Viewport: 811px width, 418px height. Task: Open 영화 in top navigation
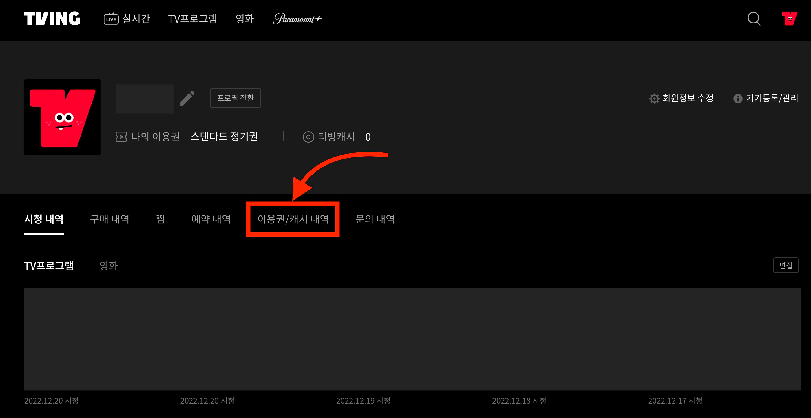(245, 19)
